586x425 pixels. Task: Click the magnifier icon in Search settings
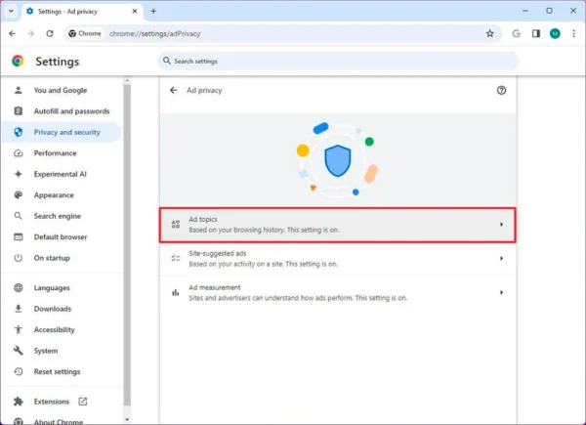tap(167, 61)
